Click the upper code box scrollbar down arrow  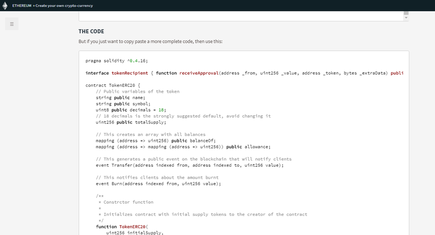click(406, 18)
